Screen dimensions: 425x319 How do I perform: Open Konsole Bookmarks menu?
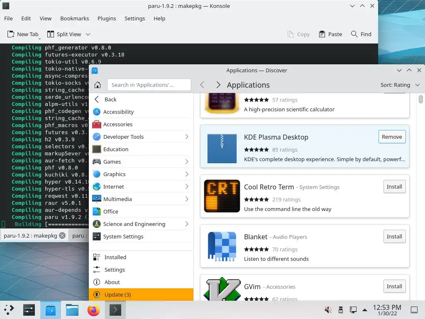tap(75, 18)
